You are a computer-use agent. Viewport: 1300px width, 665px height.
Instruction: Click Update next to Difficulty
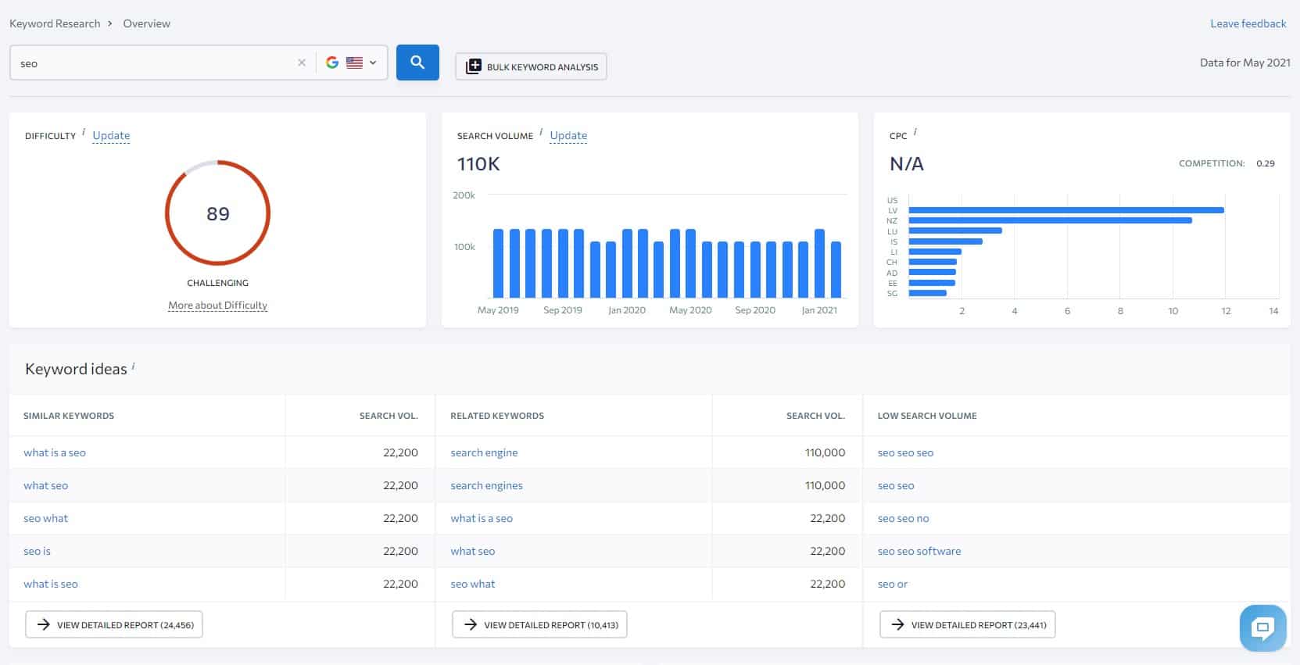(x=111, y=135)
